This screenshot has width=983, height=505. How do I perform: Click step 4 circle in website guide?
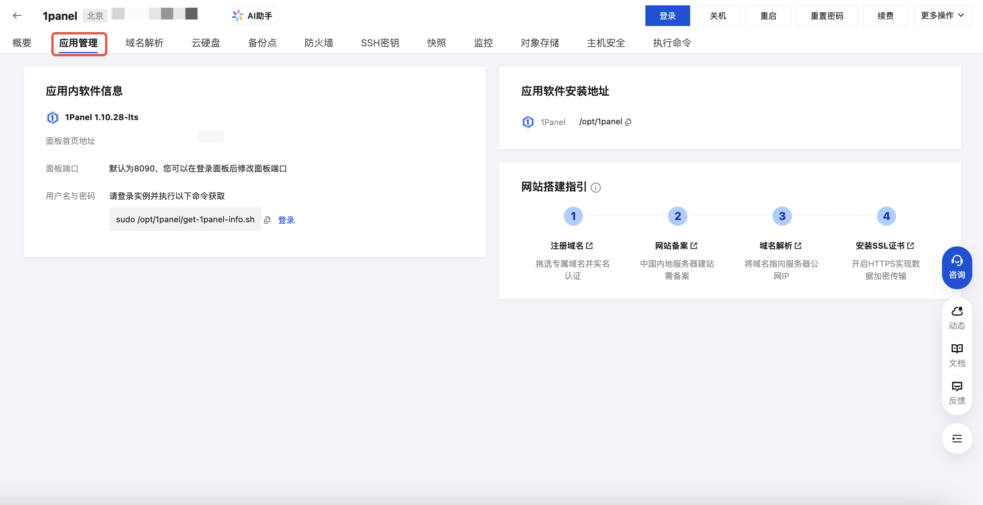click(x=887, y=216)
